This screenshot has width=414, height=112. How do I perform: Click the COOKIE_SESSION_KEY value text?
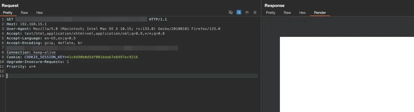click(x=102, y=57)
